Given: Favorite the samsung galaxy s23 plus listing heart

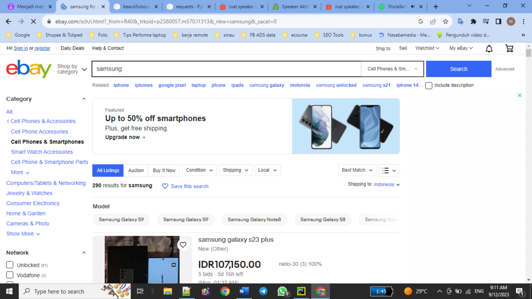Looking at the screenshot, I should coord(183,244).
